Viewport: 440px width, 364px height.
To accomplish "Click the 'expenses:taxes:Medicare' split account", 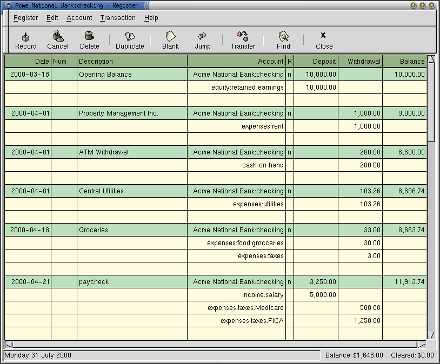I will pos(236,308).
